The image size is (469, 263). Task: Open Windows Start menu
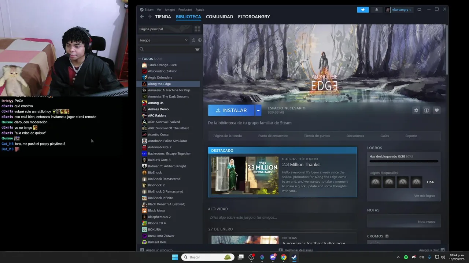click(x=175, y=257)
